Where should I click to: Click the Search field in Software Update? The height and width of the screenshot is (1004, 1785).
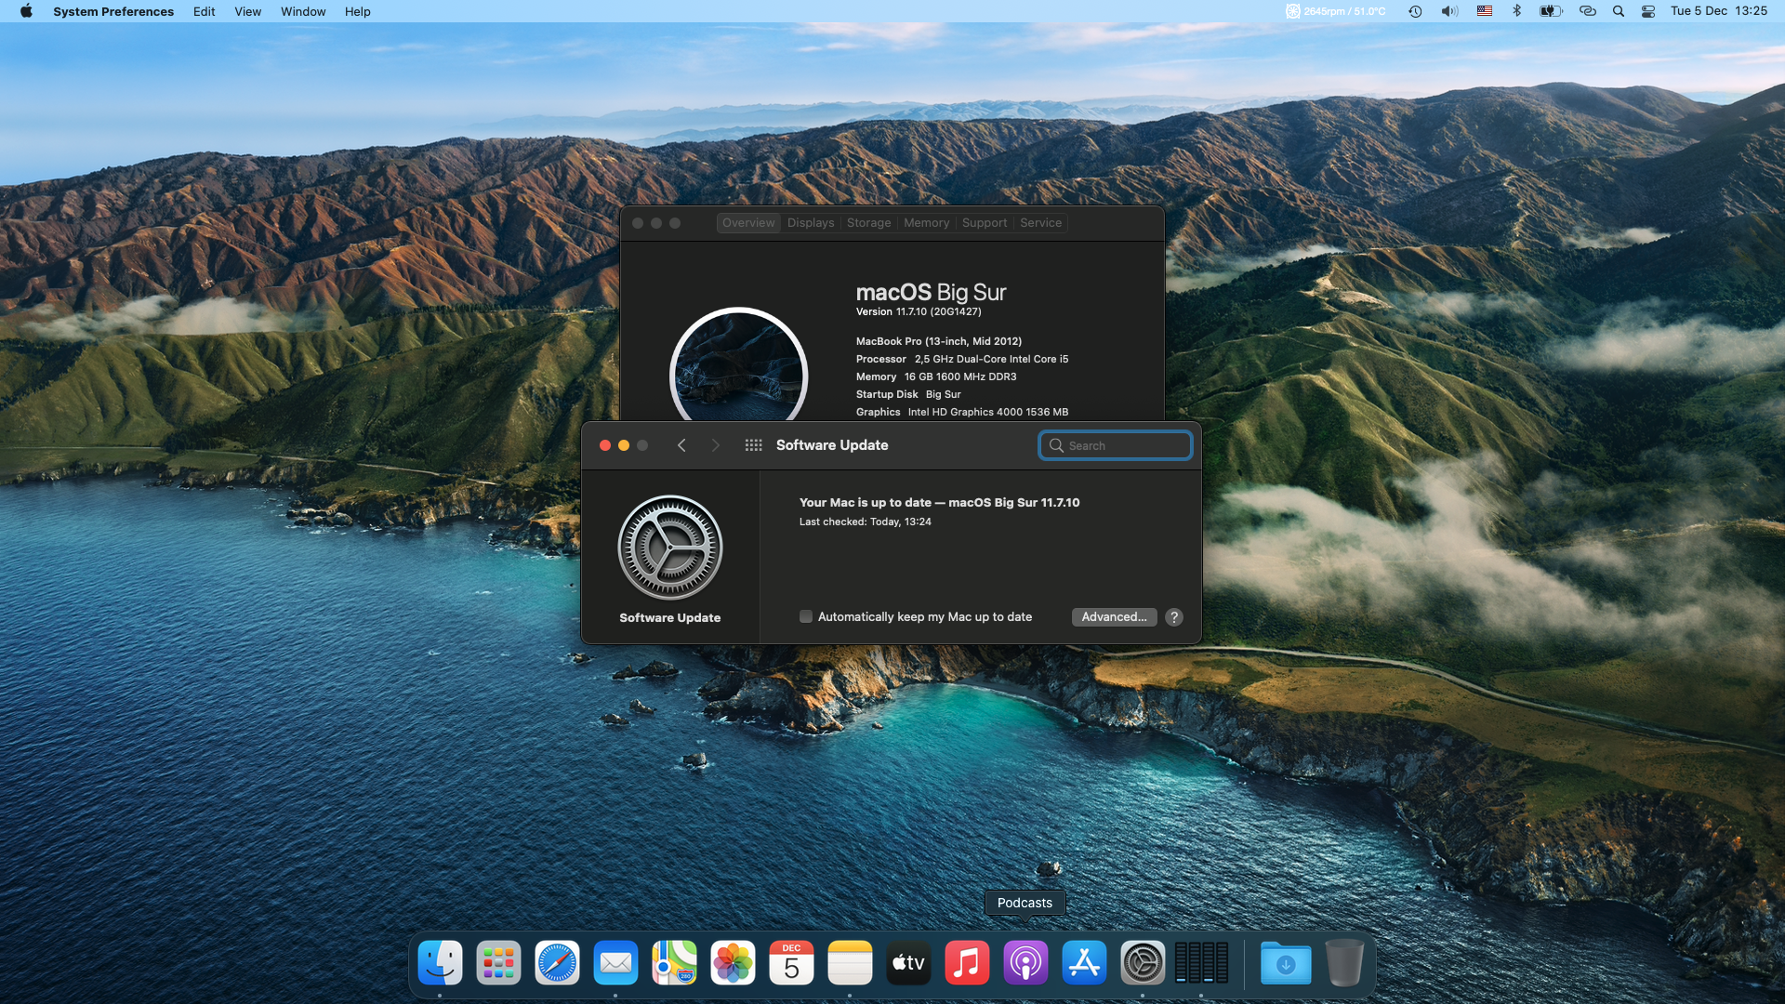[1116, 445]
